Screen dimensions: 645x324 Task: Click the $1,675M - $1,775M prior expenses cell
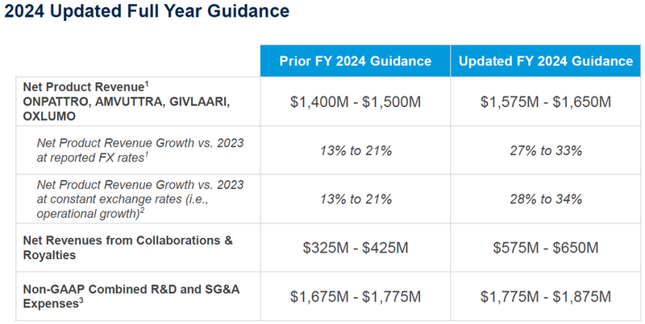(x=356, y=297)
